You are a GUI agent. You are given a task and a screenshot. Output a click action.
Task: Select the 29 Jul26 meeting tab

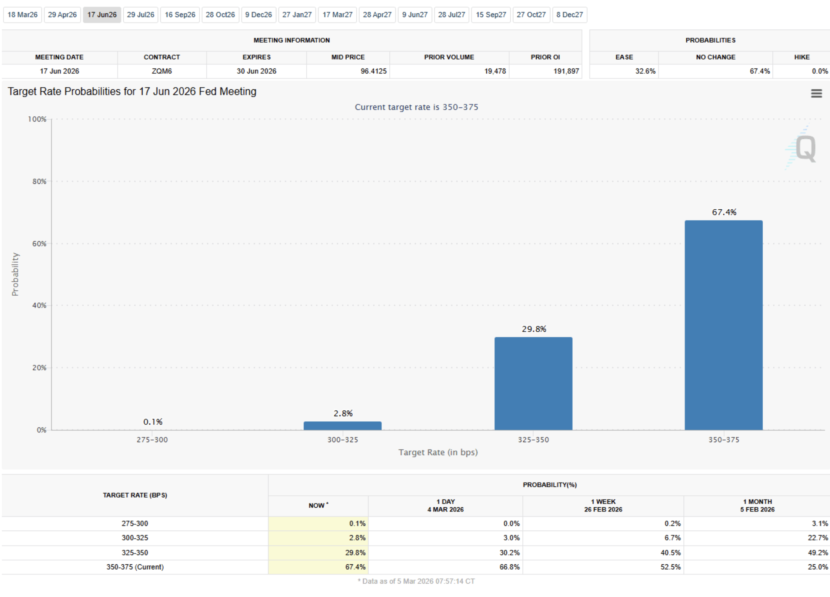tap(140, 15)
